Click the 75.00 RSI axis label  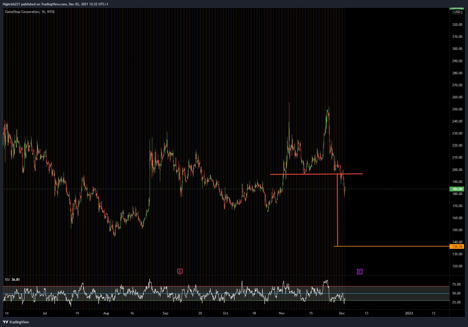coord(457,284)
